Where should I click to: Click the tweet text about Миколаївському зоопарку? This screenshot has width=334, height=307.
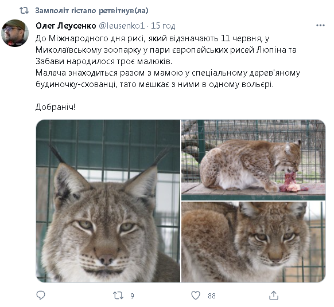click(166, 50)
